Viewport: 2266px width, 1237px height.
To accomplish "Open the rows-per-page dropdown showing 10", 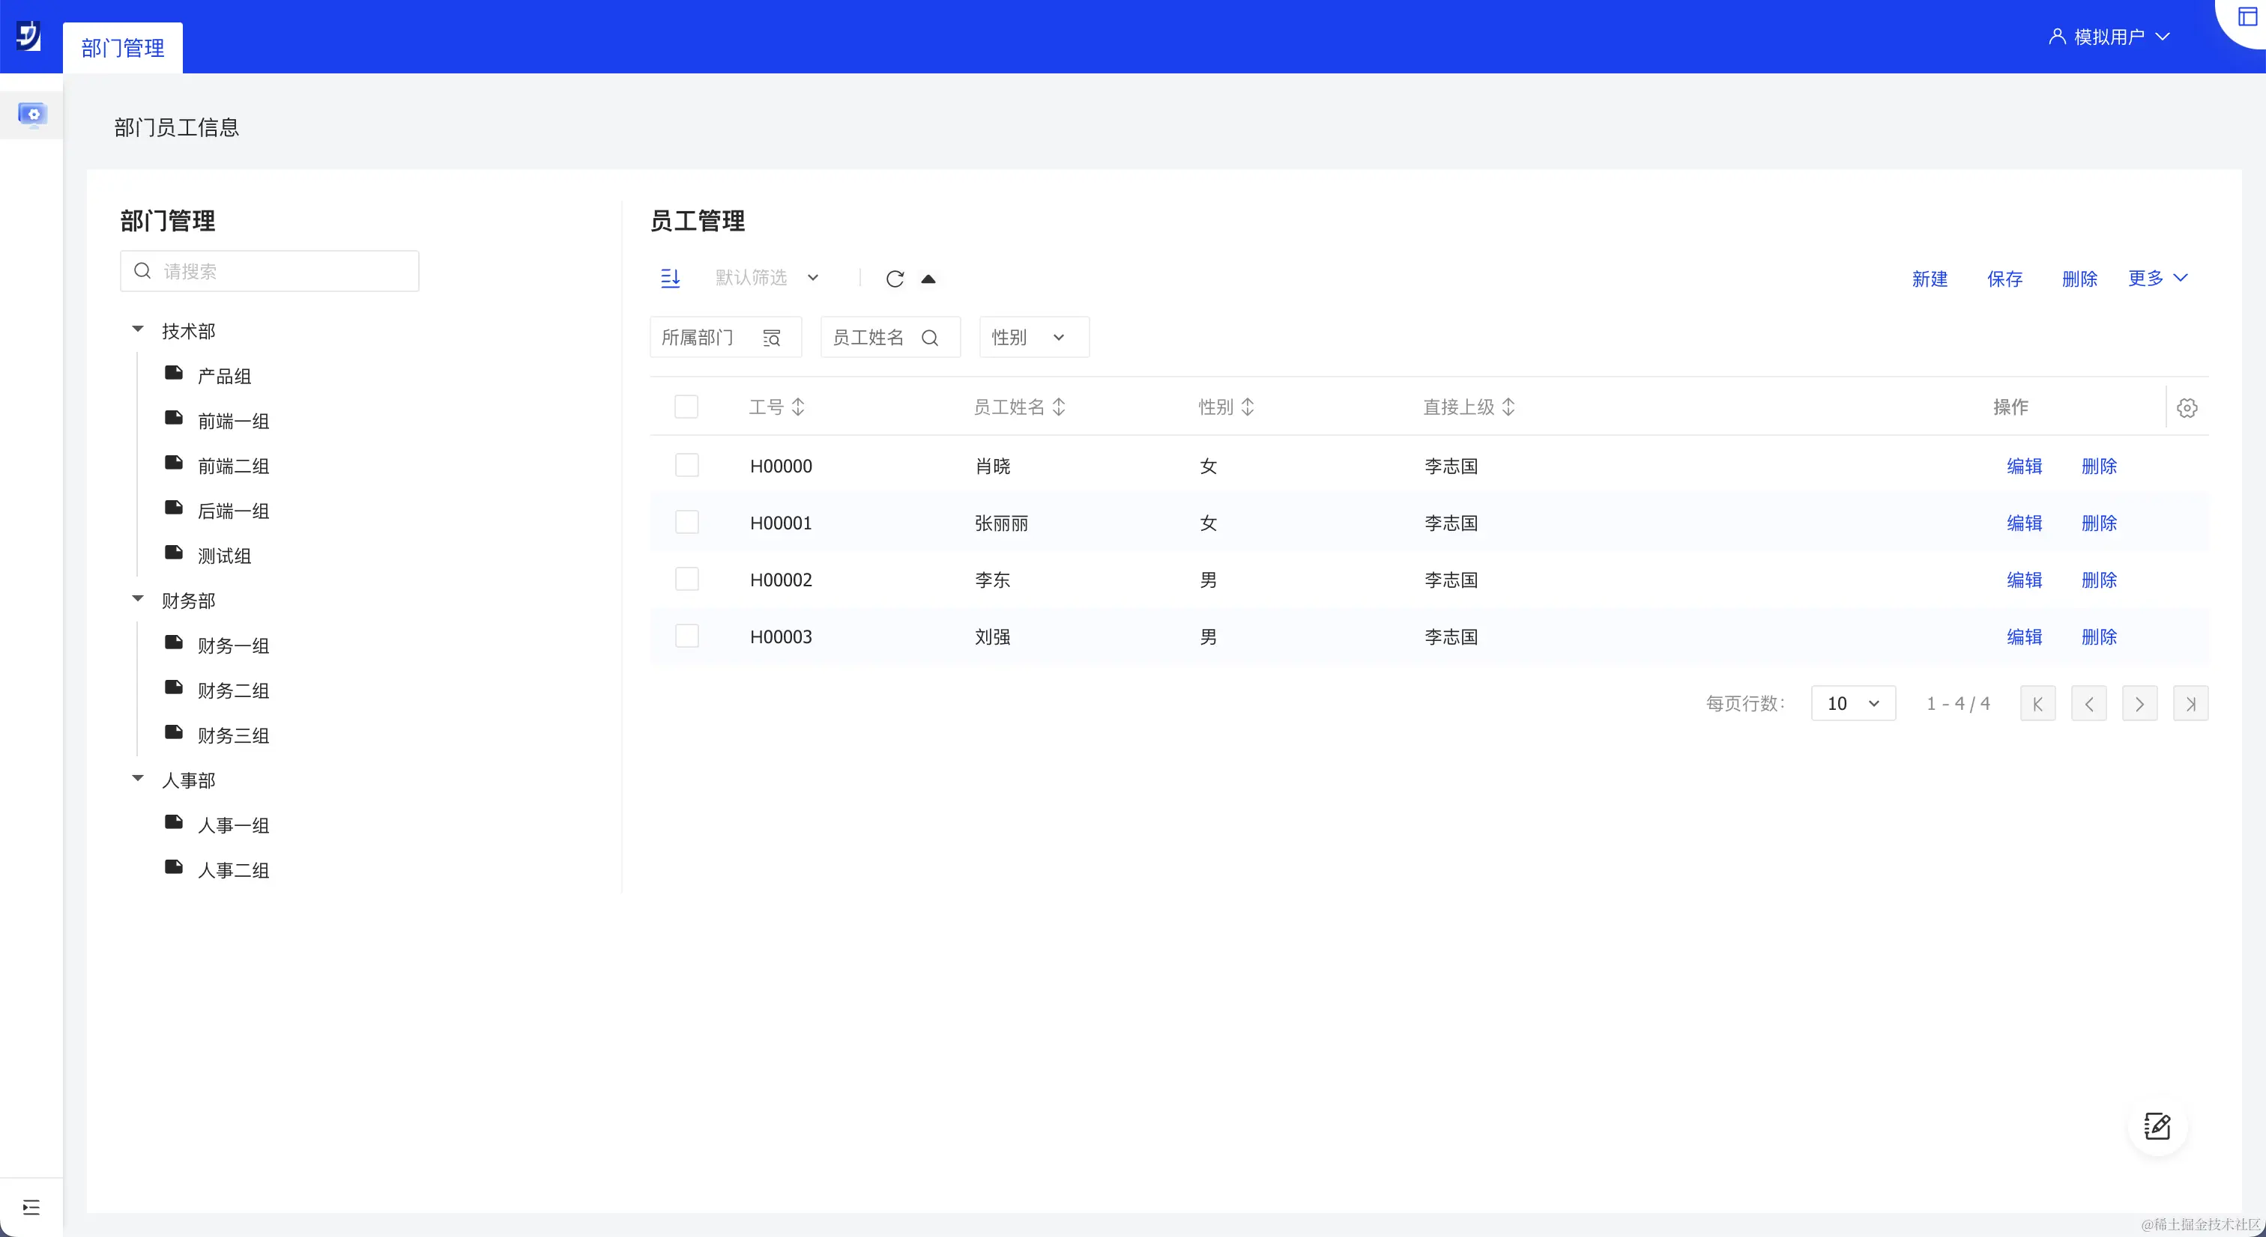I will coord(1852,703).
